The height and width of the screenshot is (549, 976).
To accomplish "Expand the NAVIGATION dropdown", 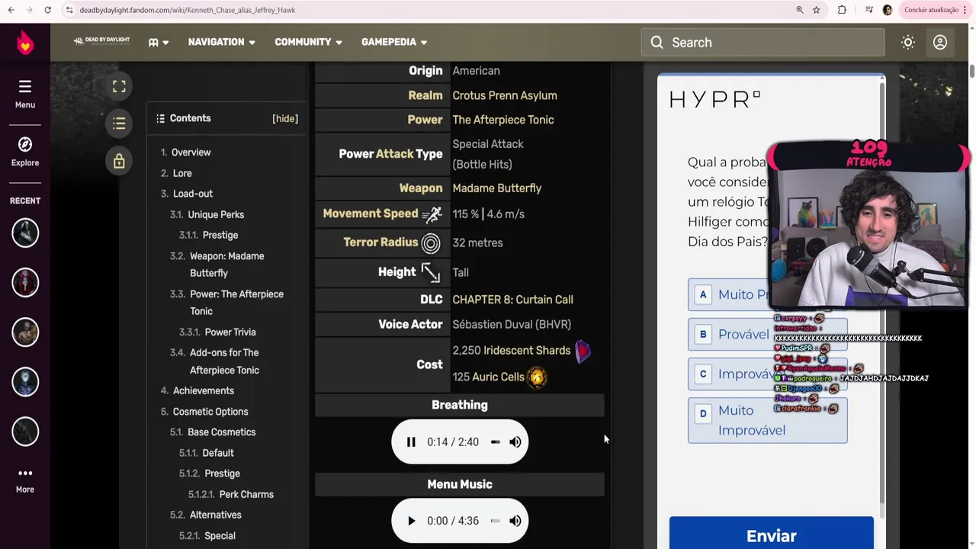I will tap(222, 42).
